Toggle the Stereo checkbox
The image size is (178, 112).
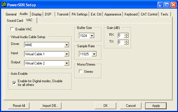pos(81,72)
